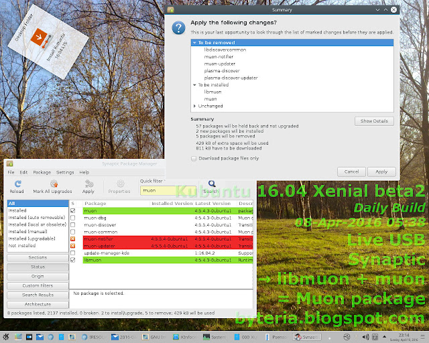The width and height of the screenshot is (429, 343).
Task: Open the Package menu in Synaptic
Action: (42, 172)
